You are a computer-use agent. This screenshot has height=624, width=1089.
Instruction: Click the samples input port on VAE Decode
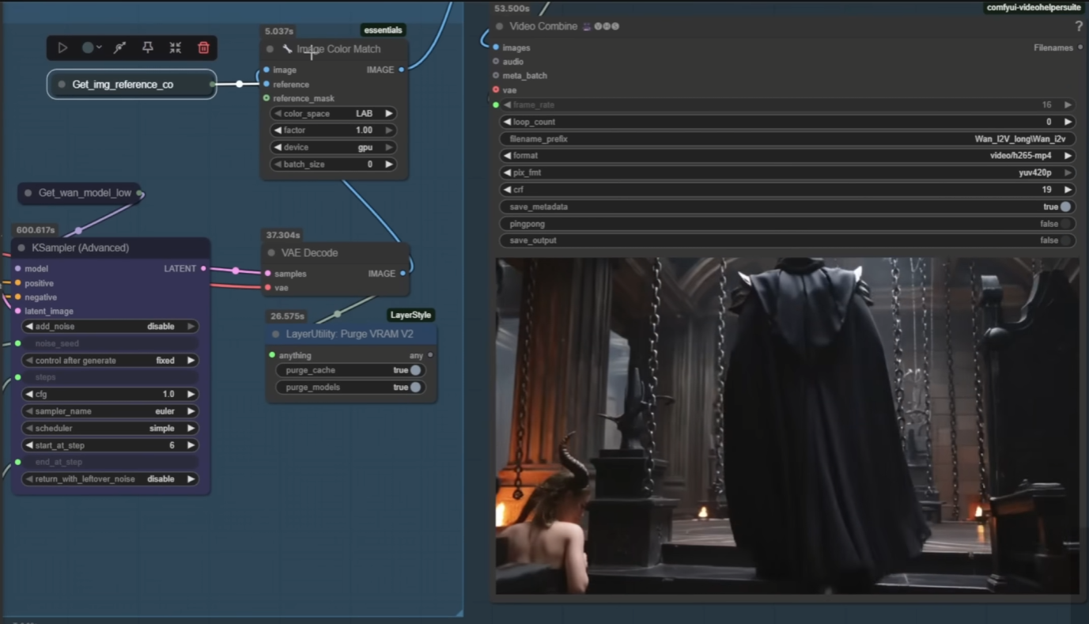pyautogui.click(x=268, y=274)
